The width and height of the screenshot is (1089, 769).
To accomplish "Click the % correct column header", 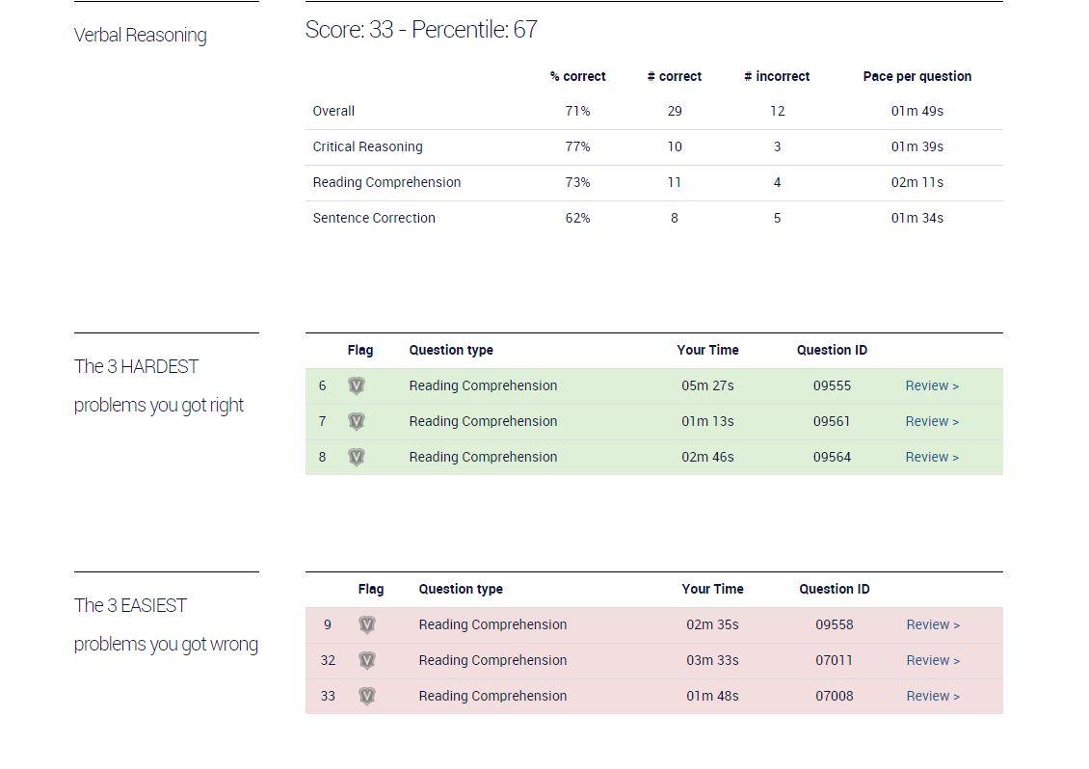I will click(578, 76).
